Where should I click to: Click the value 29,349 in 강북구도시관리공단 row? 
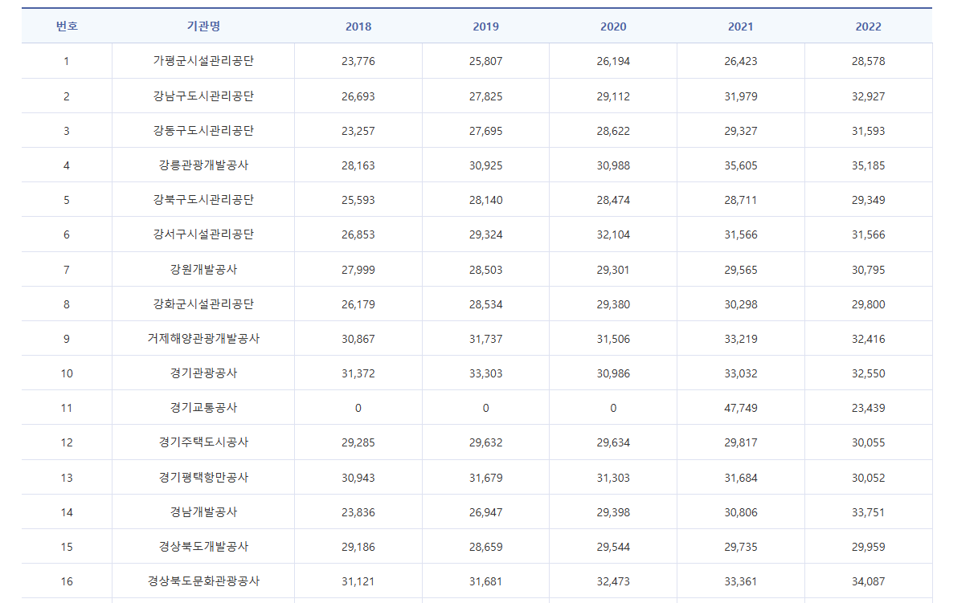[869, 200]
